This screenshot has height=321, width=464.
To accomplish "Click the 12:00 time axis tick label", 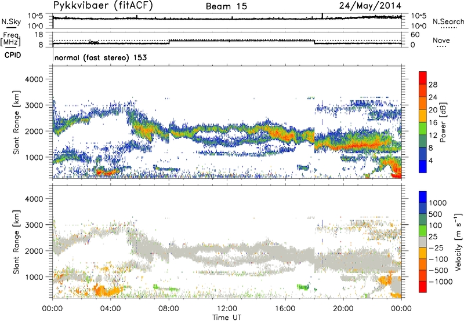I will [x=227, y=309].
